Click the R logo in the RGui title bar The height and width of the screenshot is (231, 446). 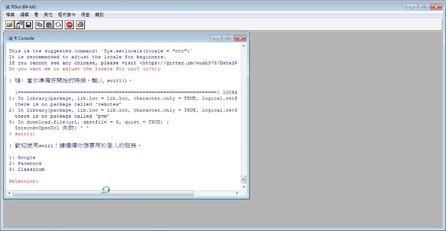click(x=7, y=7)
